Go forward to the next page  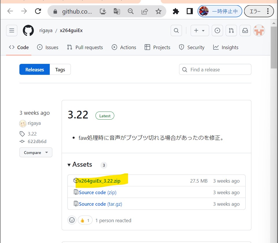24,11
